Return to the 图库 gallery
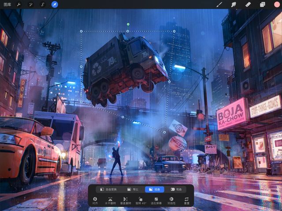 (x=7, y=4)
